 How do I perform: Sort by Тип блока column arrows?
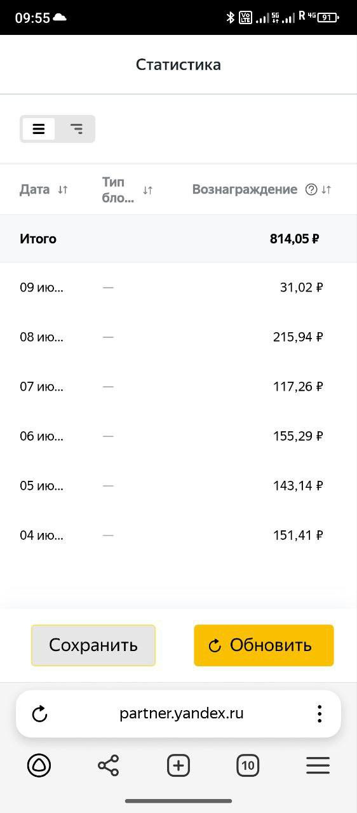[147, 190]
